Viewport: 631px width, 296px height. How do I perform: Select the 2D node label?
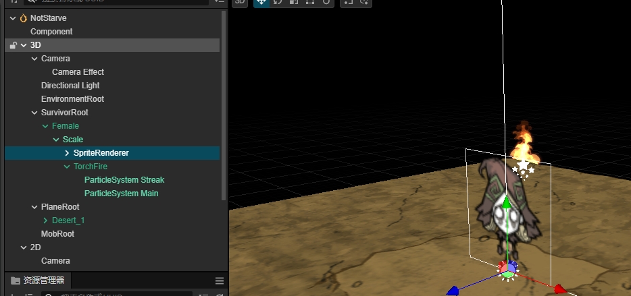(x=35, y=247)
